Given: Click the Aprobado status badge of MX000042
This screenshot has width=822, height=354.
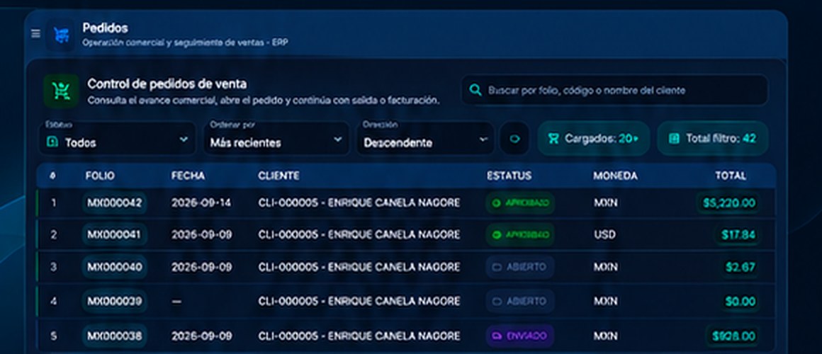Looking at the screenshot, I should click(x=520, y=203).
